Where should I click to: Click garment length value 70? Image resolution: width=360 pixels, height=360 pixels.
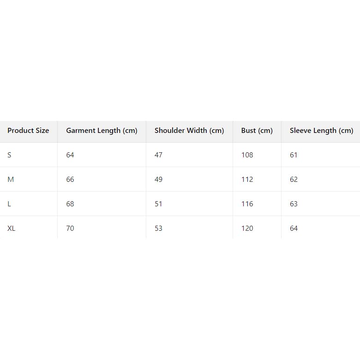point(70,228)
